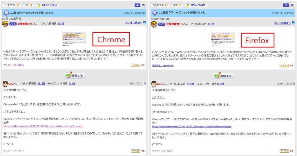
Task: Open CwG username link in Firefox capture
Action: coord(159,84)
